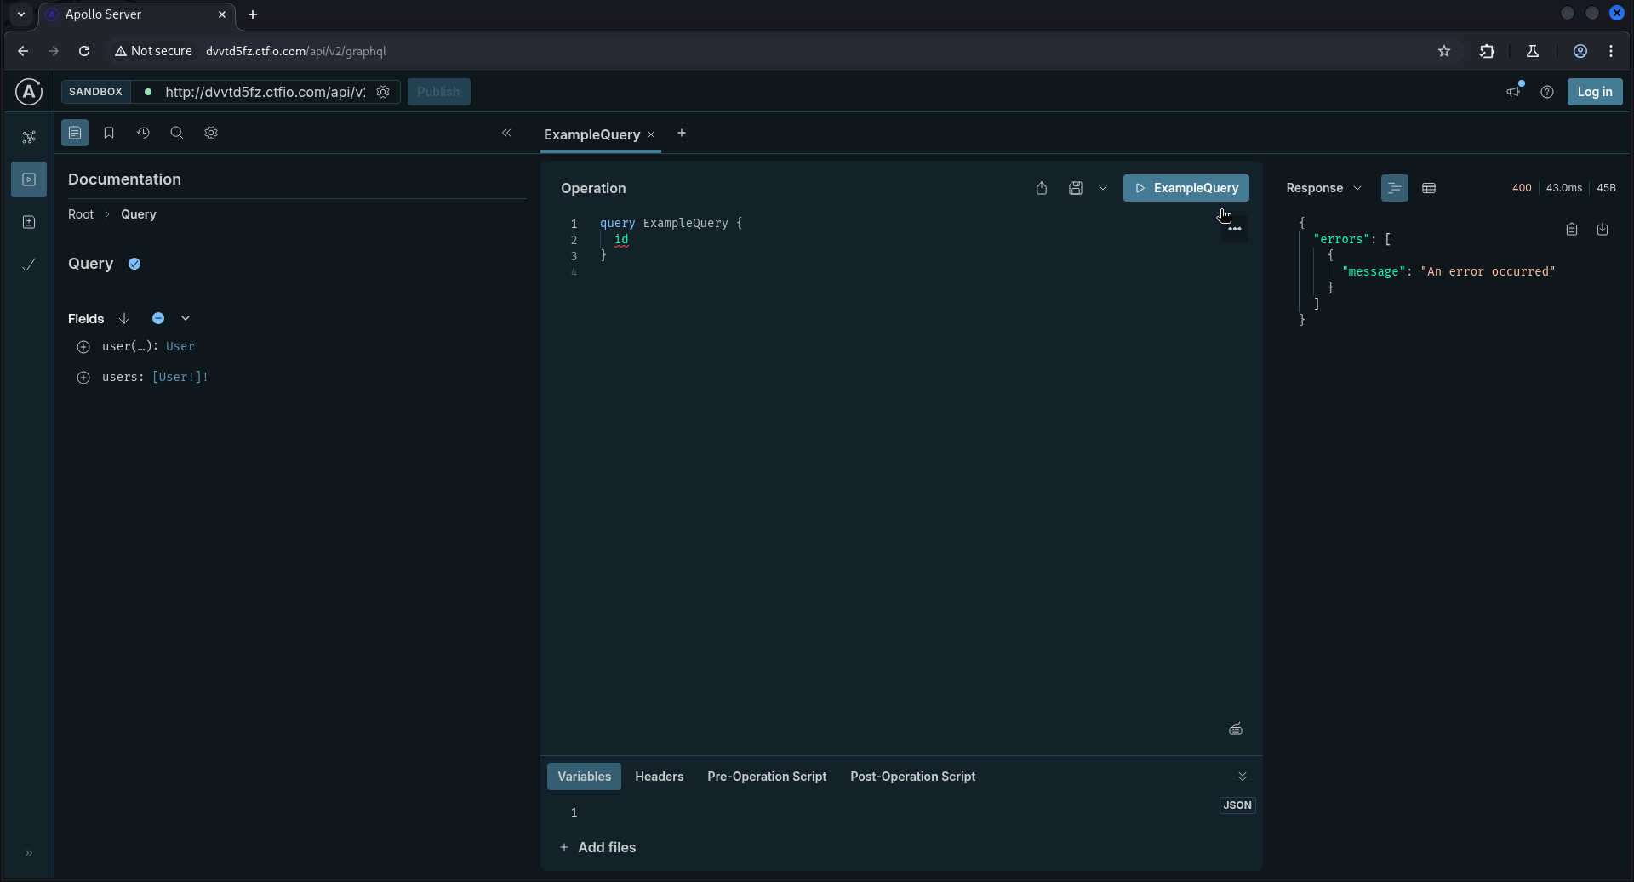This screenshot has width=1634, height=882.
Task: Navigate to Root in breadcrumb
Action: 81,214
